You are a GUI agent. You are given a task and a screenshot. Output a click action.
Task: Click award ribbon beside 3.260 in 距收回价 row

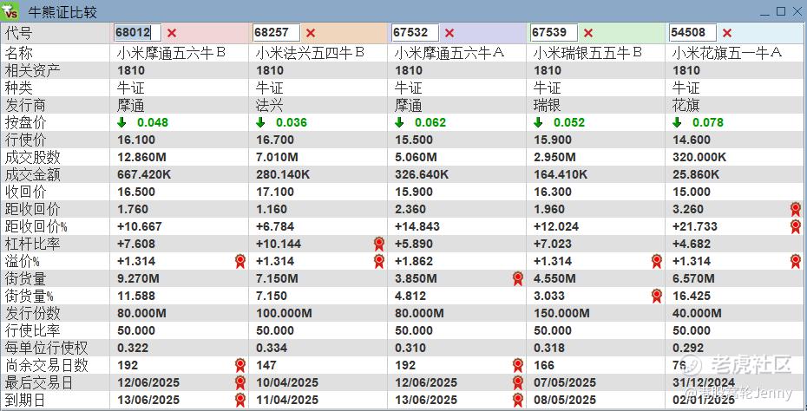pyautogui.click(x=796, y=209)
